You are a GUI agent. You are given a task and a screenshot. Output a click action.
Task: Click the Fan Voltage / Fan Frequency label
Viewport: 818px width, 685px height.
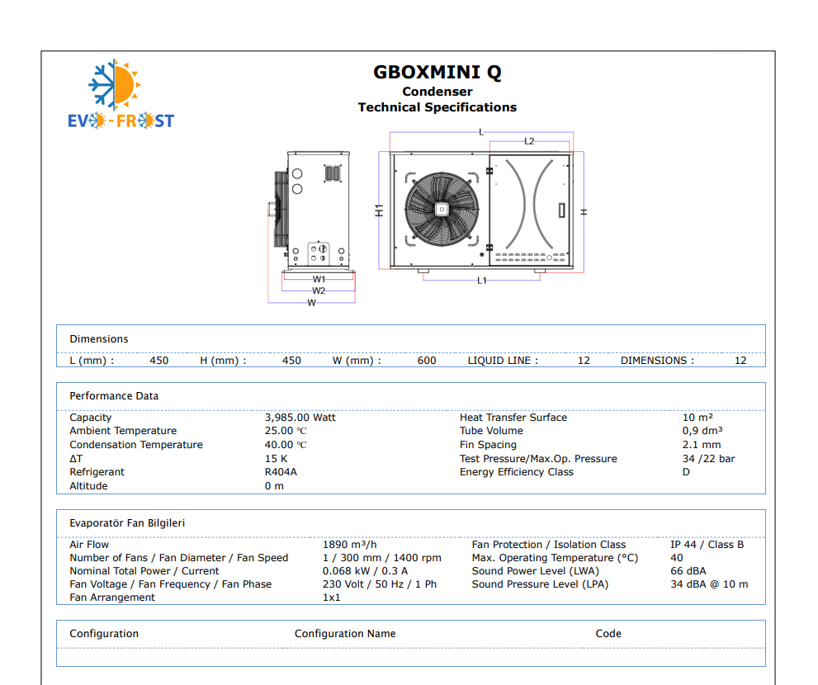point(171,584)
